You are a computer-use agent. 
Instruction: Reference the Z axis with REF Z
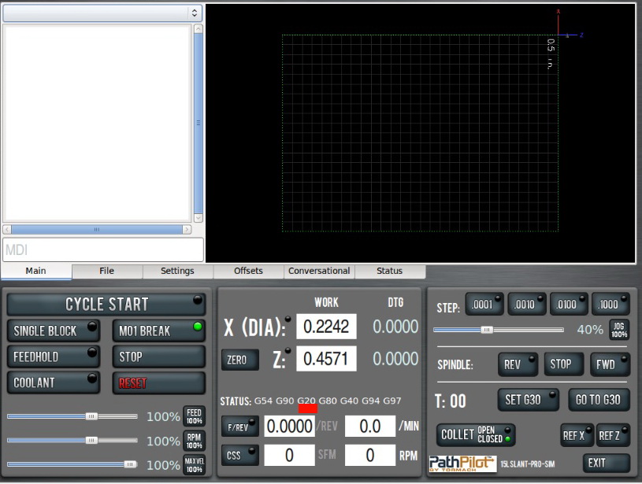(613, 436)
